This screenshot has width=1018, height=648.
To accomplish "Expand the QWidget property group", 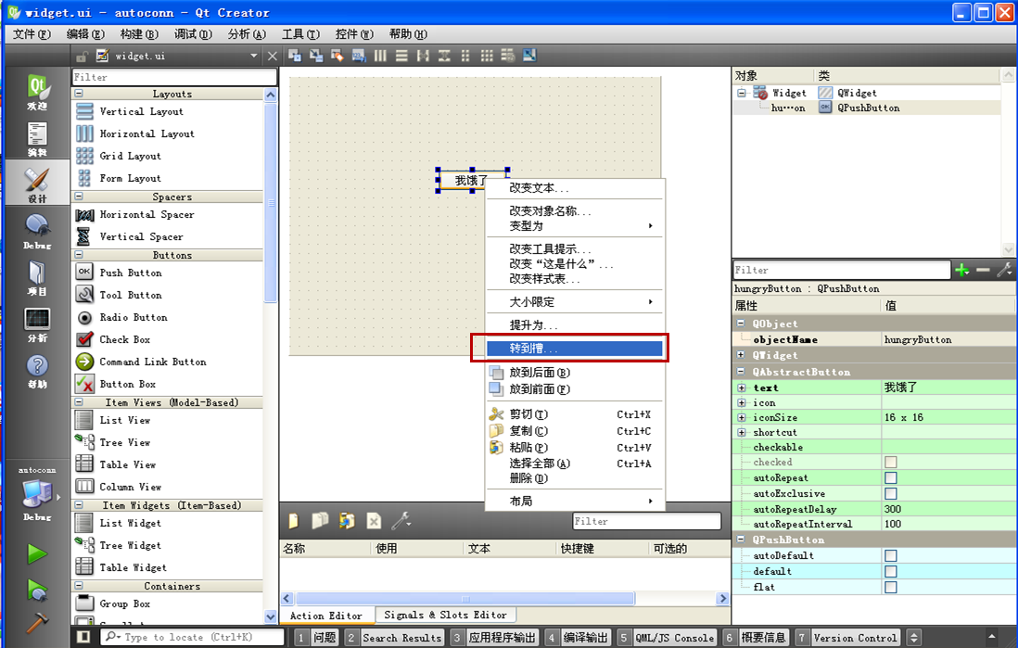I will [741, 355].
